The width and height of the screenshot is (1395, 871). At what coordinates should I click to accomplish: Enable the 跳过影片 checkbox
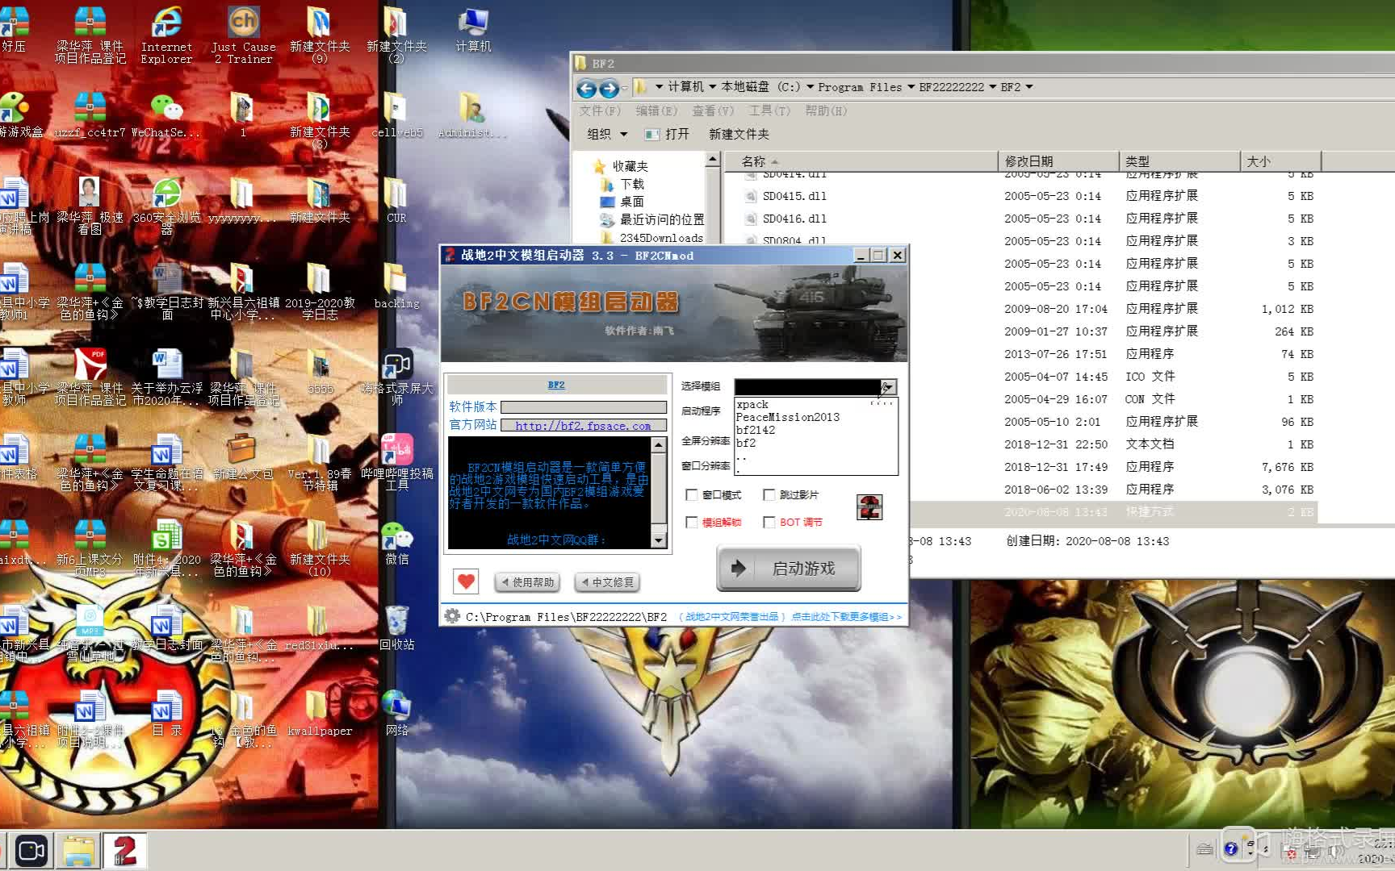click(769, 494)
